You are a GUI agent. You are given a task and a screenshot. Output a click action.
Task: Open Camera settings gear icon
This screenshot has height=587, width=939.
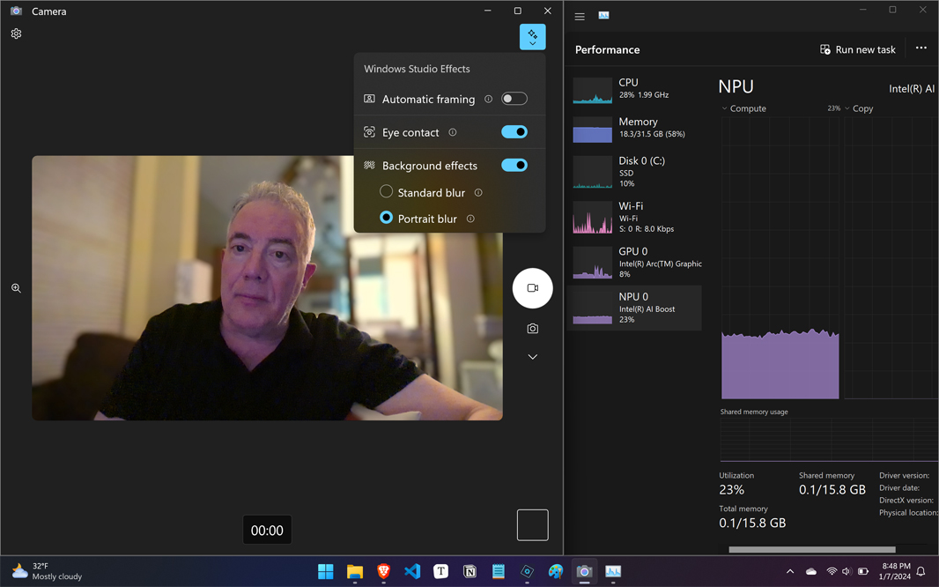pyautogui.click(x=16, y=33)
